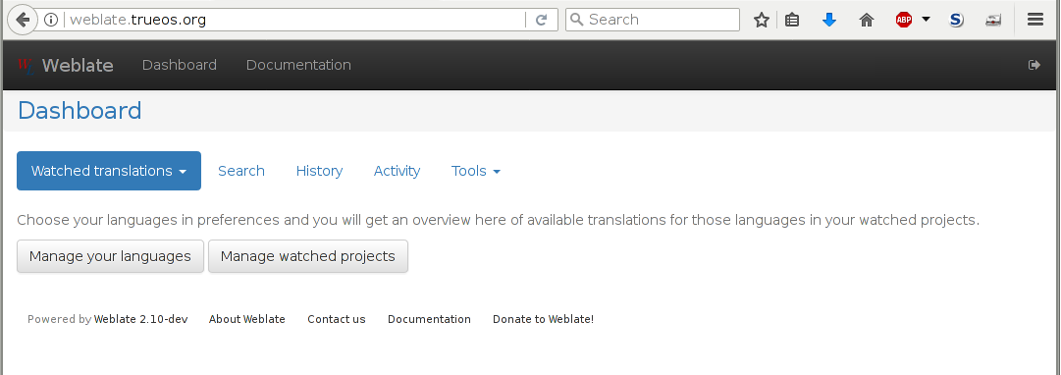Open the footer Documentation link
The image size is (1061, 375).
pyautogui.click(x=429, y=319)
